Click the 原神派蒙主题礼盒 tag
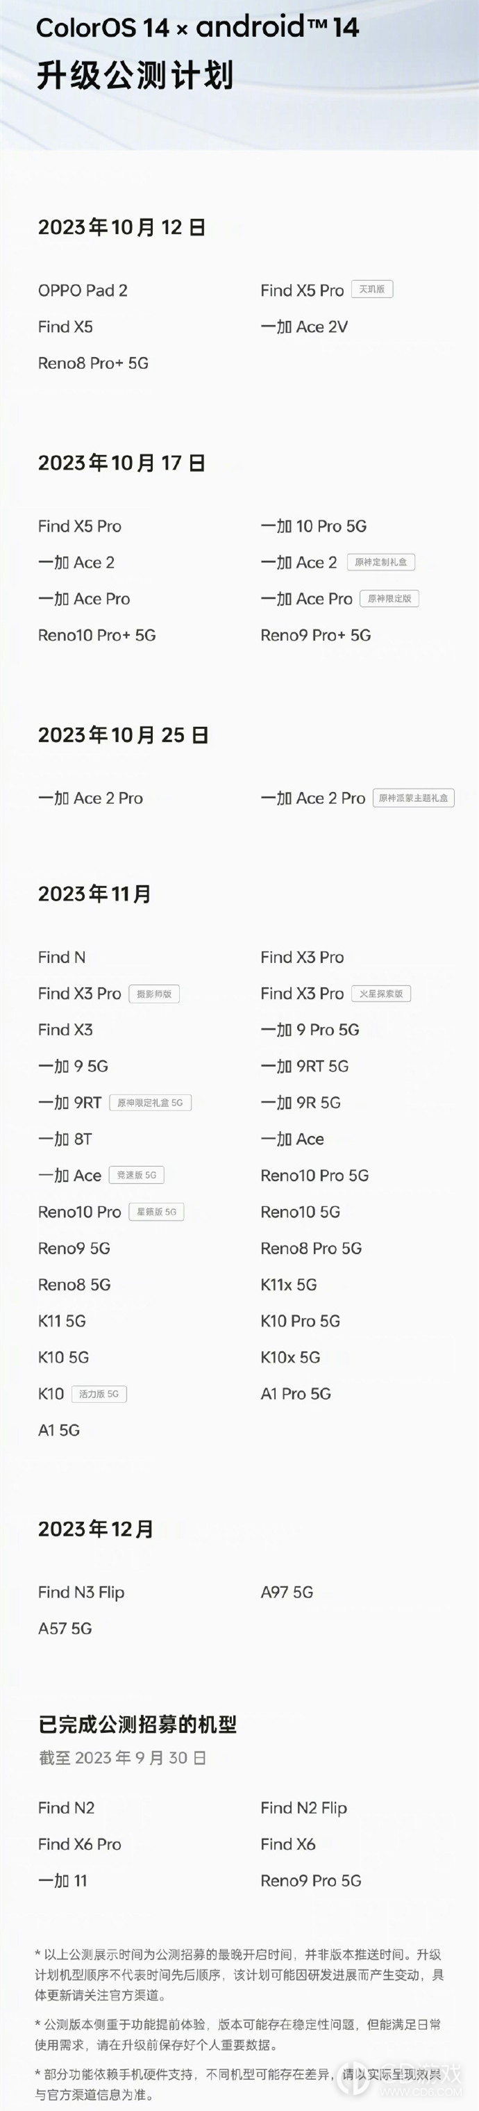479x2111 pixels. coord(414,798)
